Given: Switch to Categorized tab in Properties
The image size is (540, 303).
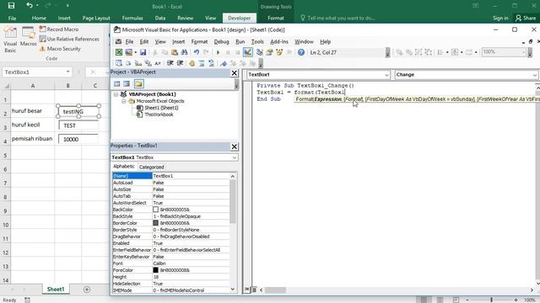Looking at the screenshot, I should [x=151, y=167].
